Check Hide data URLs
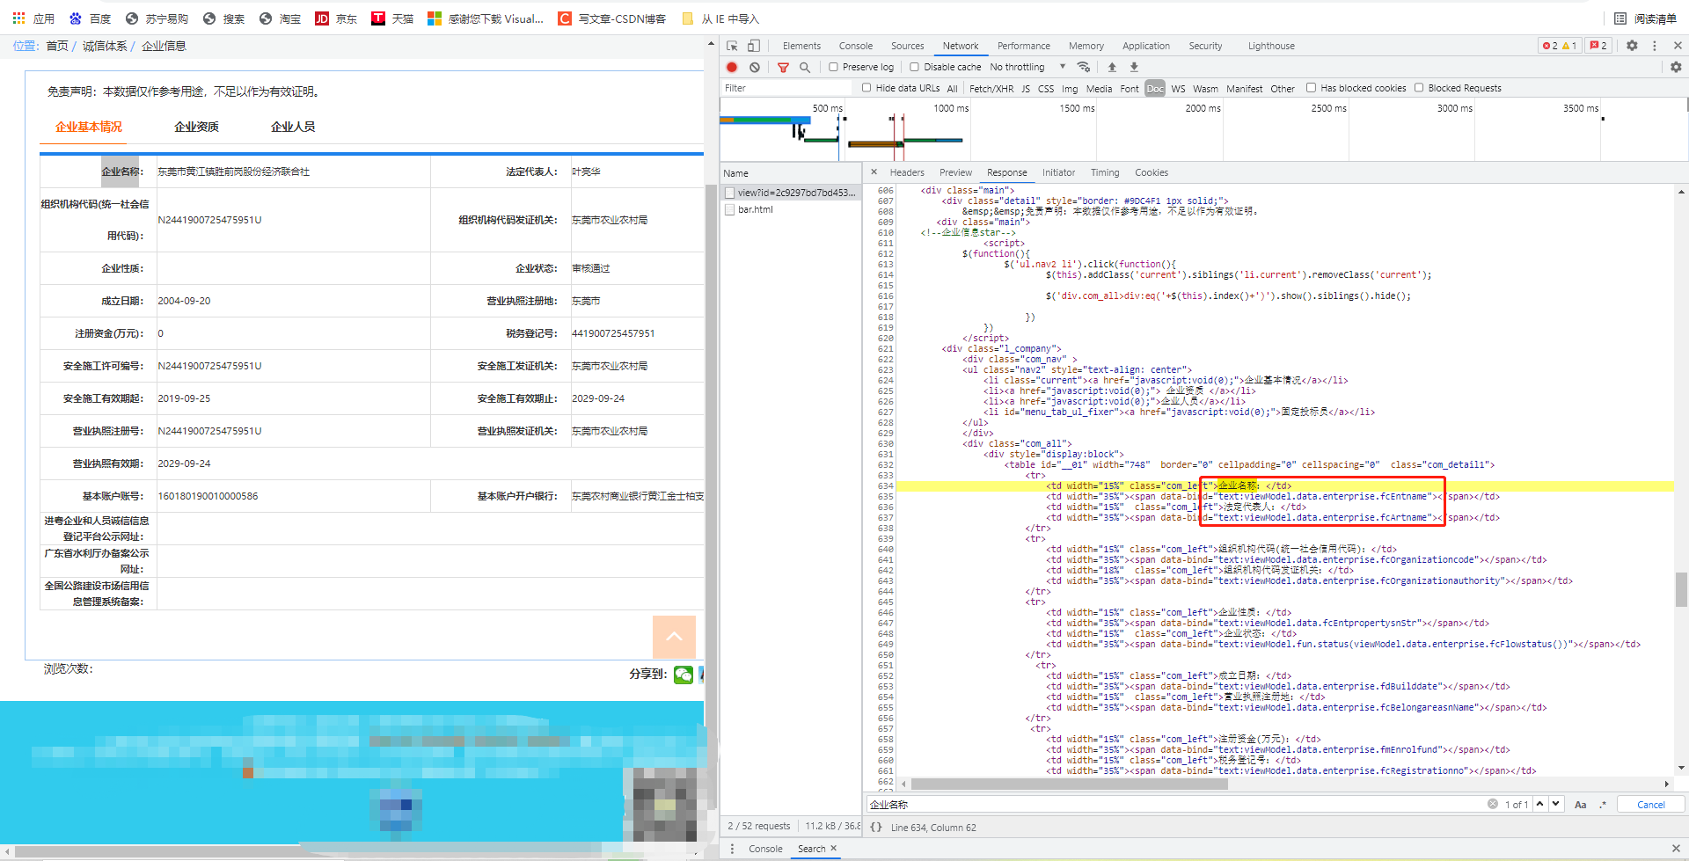Viewport: 1689px width, 861px height. (866, 88)
